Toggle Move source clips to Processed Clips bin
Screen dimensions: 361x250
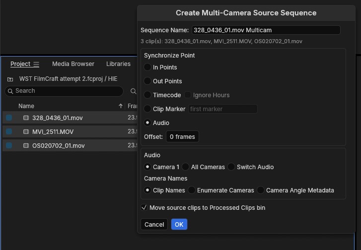coord(144,207)
